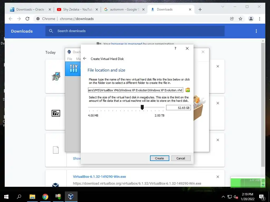Click the folder icon to choose disk location
The image size is (270, 202).
tap(188, 90)
